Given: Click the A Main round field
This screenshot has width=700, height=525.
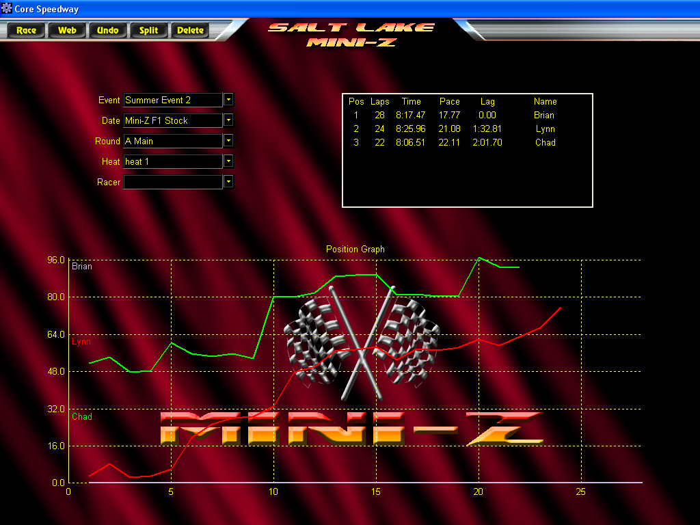Looking at the screenshot, I should 173,141.
